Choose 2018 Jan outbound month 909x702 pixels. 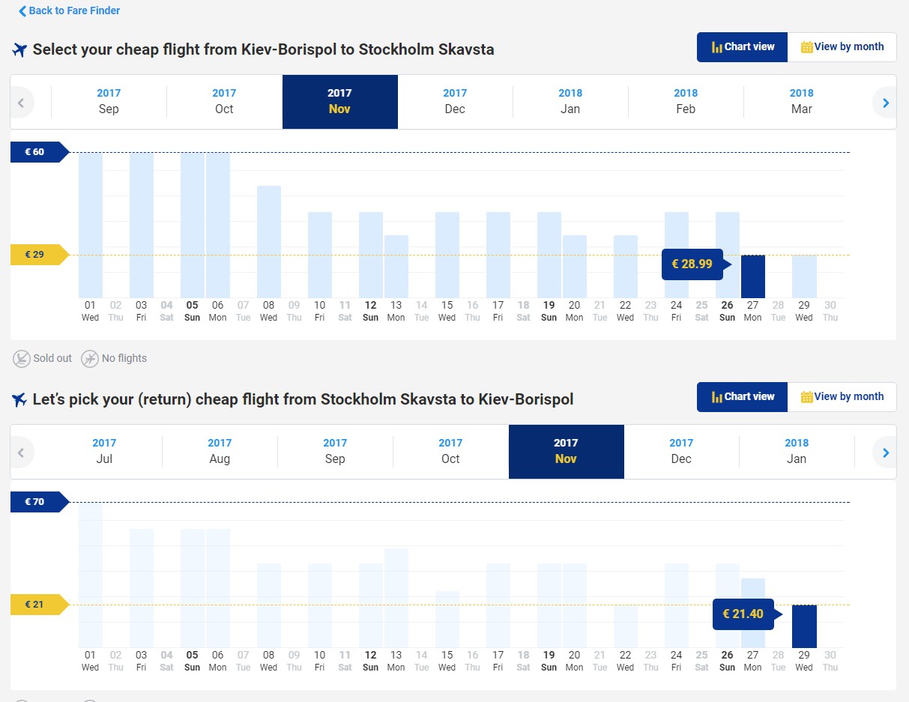click(x=570, y=101)
